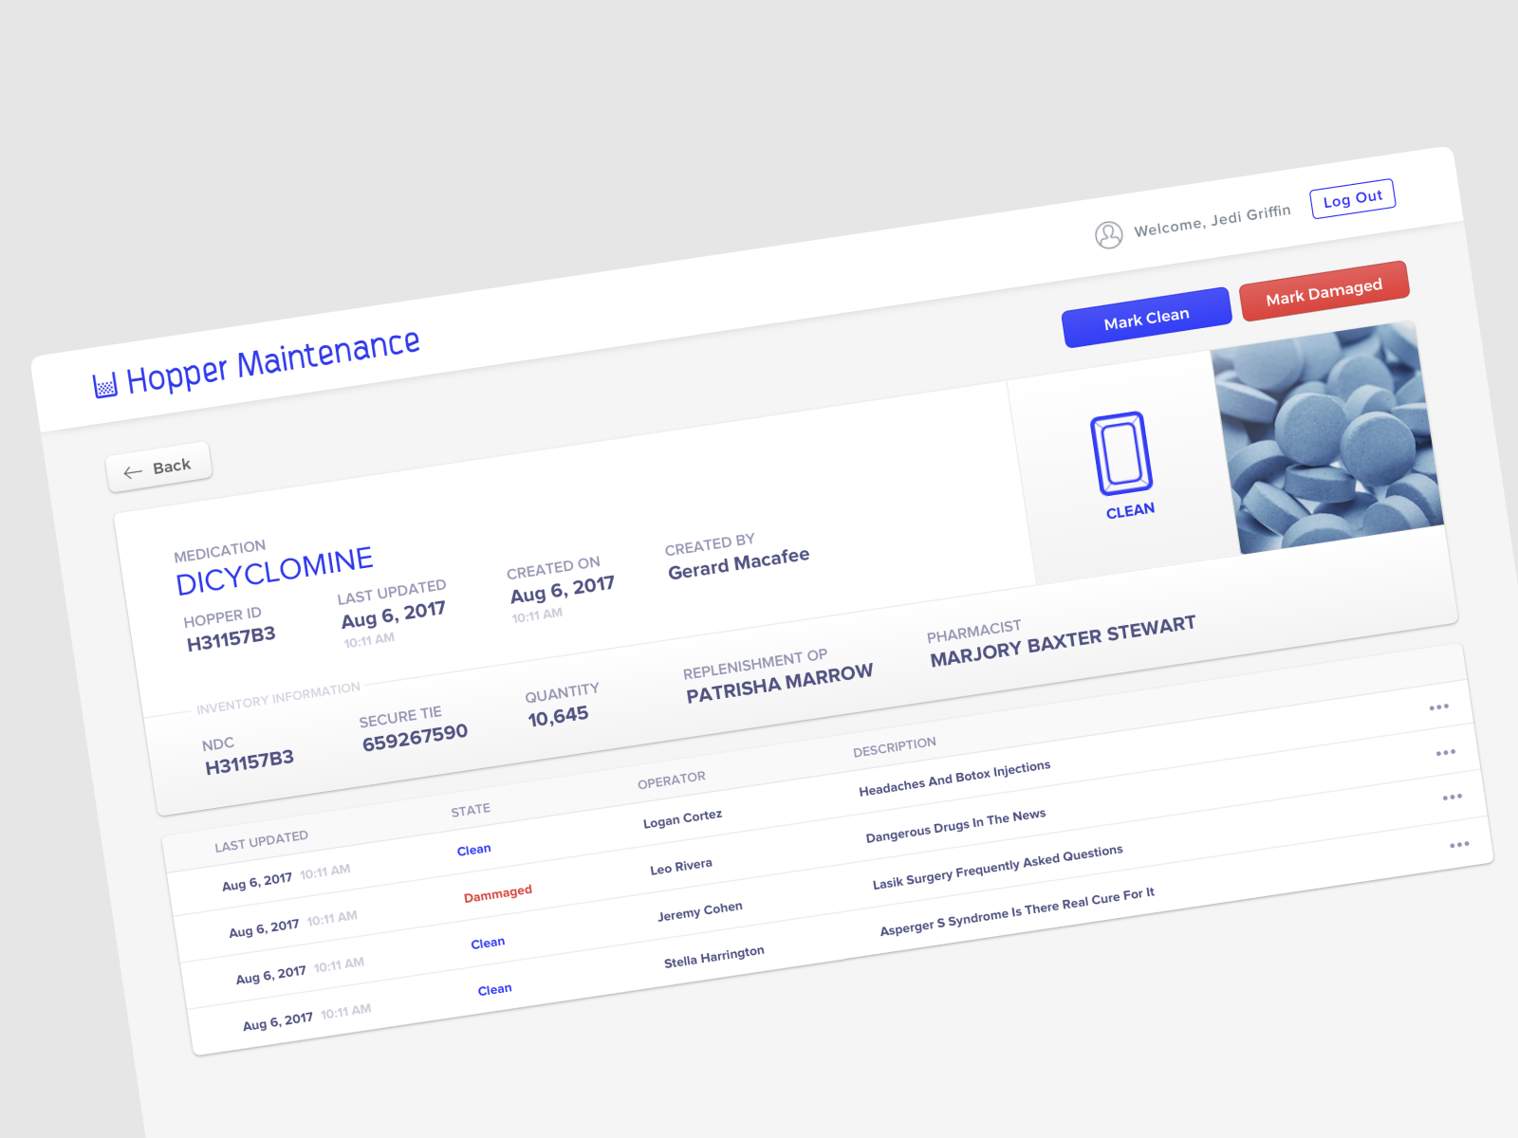The width and height of the screenshot is (1518, 1138).
Task: Open options menu for Stella Harrington row
Action: [1459, 844]
